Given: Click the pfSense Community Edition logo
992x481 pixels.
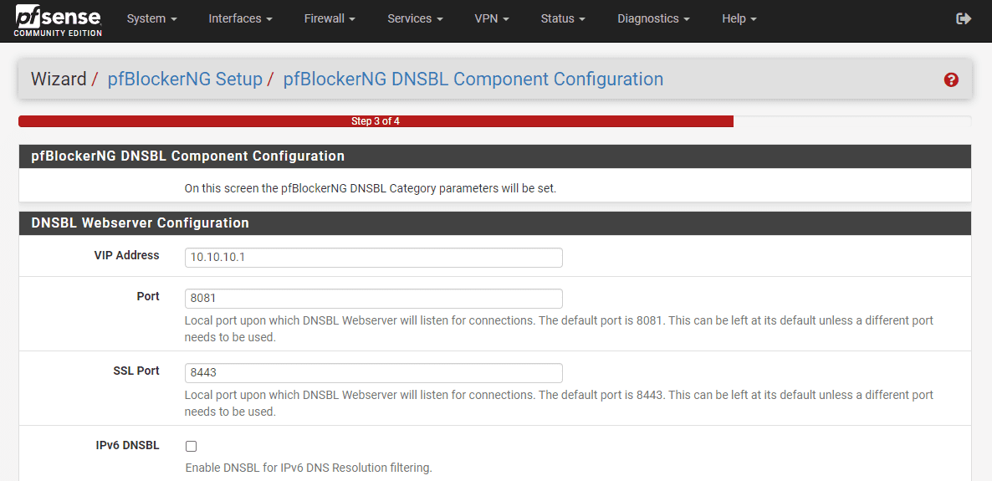Looking at the screenshot, I should pyautogui.click(x=58, y=20).
